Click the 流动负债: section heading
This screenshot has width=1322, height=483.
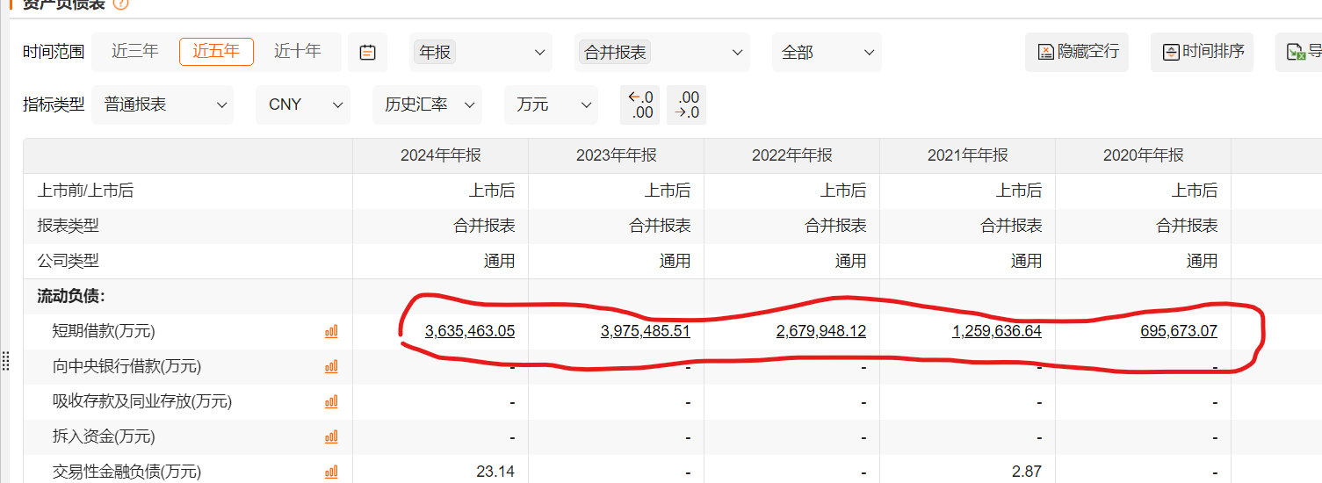(71, 297)
